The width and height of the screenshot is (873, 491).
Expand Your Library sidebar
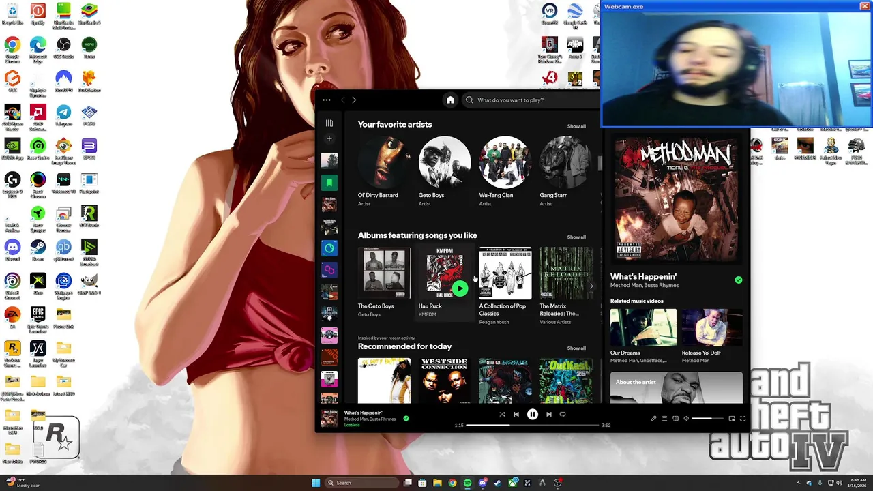[329, 123]
